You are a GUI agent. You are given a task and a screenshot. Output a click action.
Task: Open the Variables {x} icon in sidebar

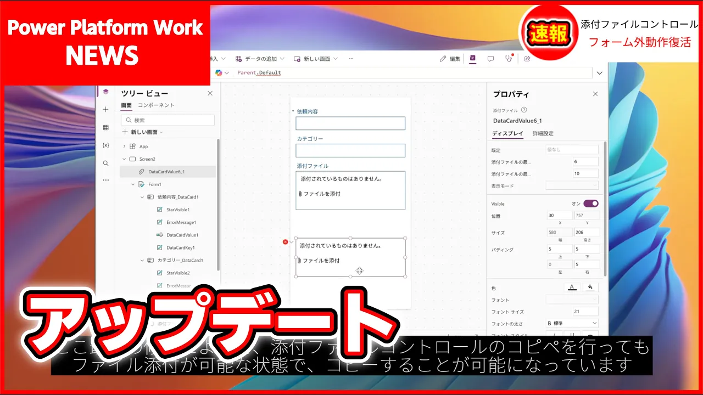106,145
